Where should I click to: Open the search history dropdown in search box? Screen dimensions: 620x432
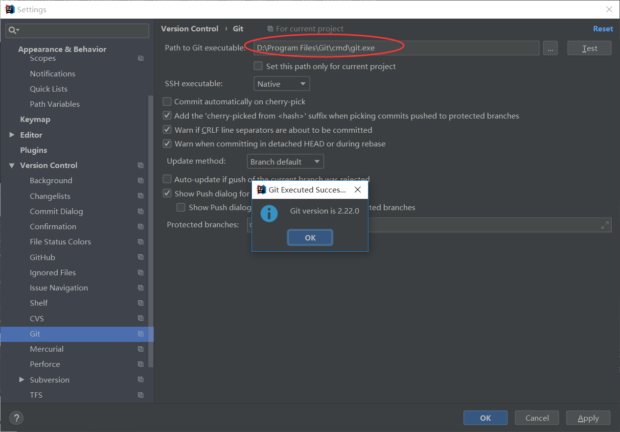pyautogui.click(x=18, y=31)
